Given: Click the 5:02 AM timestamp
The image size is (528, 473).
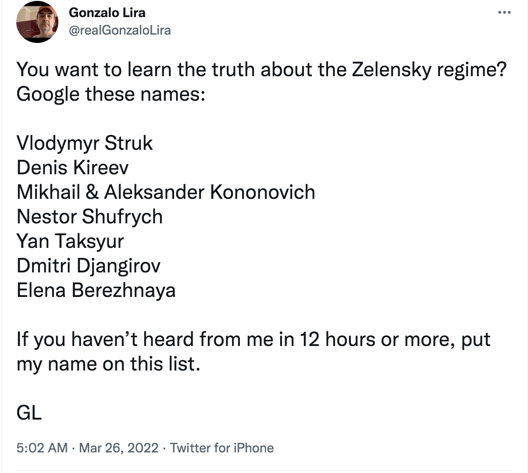Looking at the screenshot, I should click(x=42, y=448).
